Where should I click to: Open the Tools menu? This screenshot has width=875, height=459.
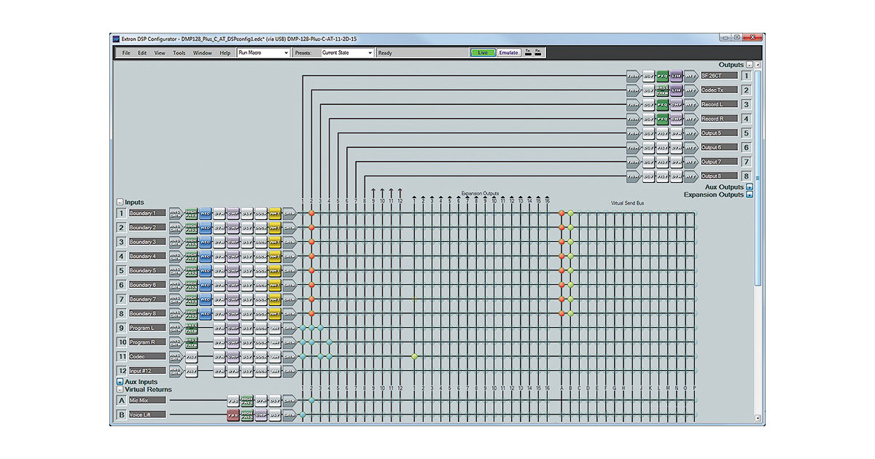[x=179, y=52]
